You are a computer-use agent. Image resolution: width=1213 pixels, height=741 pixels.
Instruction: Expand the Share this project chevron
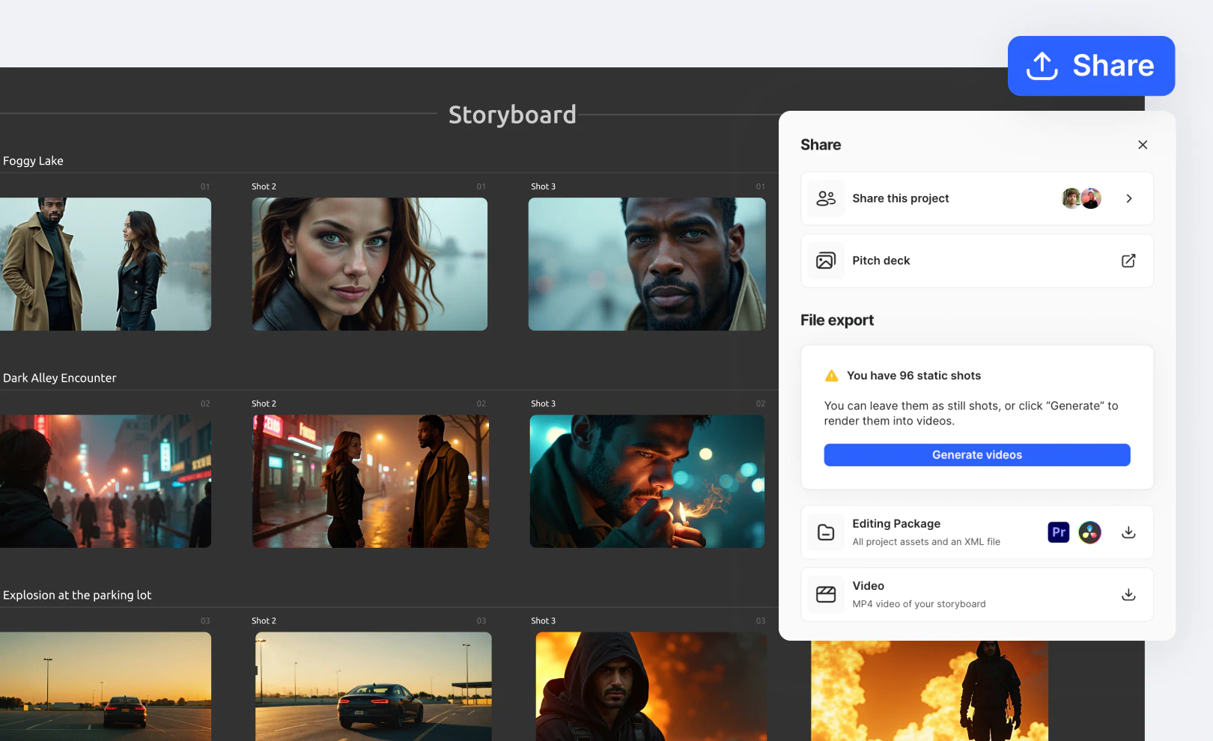pos(1129,198)
